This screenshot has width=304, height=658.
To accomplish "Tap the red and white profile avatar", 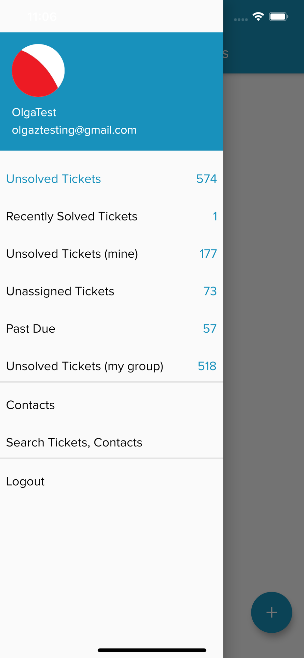I will (x=38, y=70).
